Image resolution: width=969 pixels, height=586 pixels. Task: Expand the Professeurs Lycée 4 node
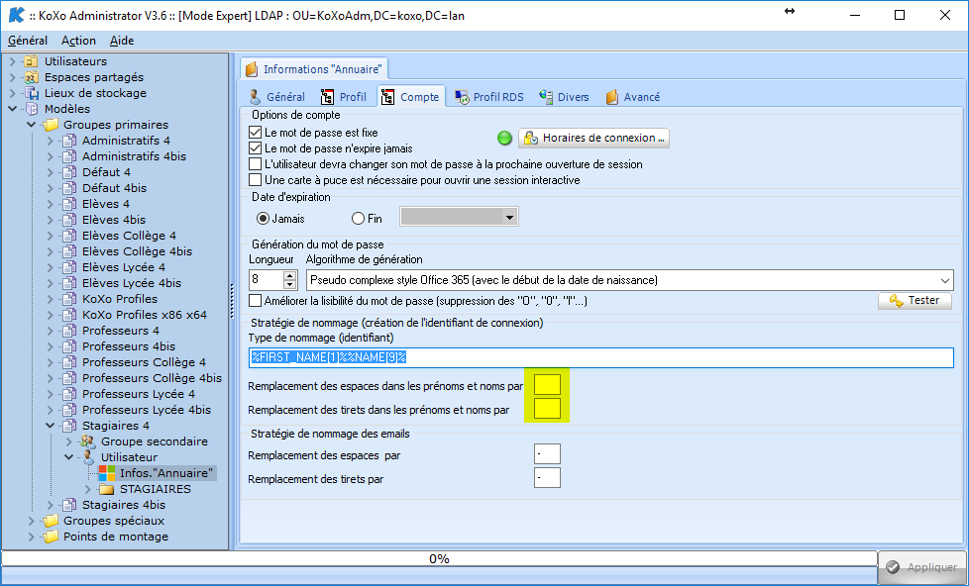click(x=50, y=394)
